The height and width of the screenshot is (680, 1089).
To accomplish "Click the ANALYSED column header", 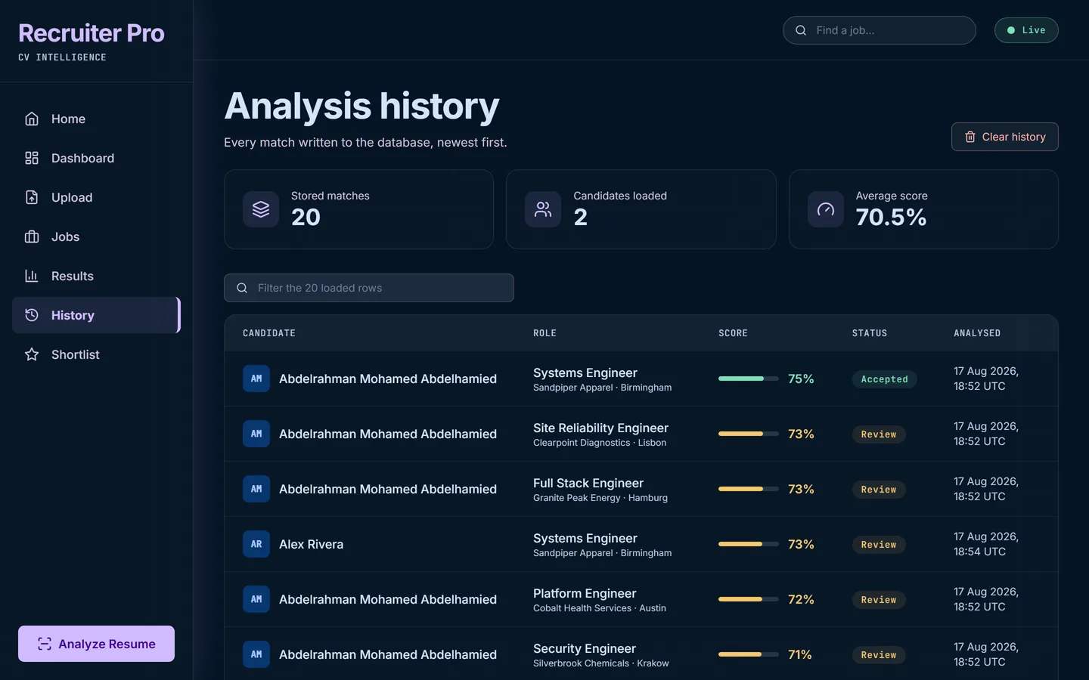I will [977, 333].
